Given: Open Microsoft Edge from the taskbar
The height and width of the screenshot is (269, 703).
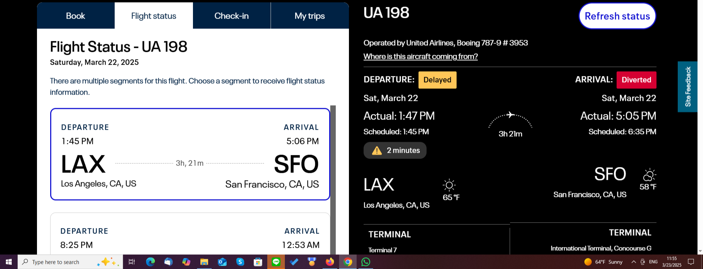Looking at the screenshot, I should click(x=150, y=262).
